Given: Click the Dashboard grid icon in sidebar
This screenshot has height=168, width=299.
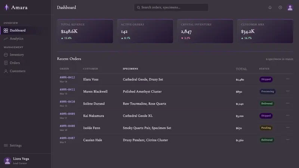Looking at the screenshot, I should click(6, 31).
